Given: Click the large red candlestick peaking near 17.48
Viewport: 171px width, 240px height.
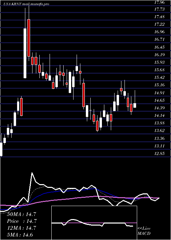Looking at the screenshot, I should 29,38.
